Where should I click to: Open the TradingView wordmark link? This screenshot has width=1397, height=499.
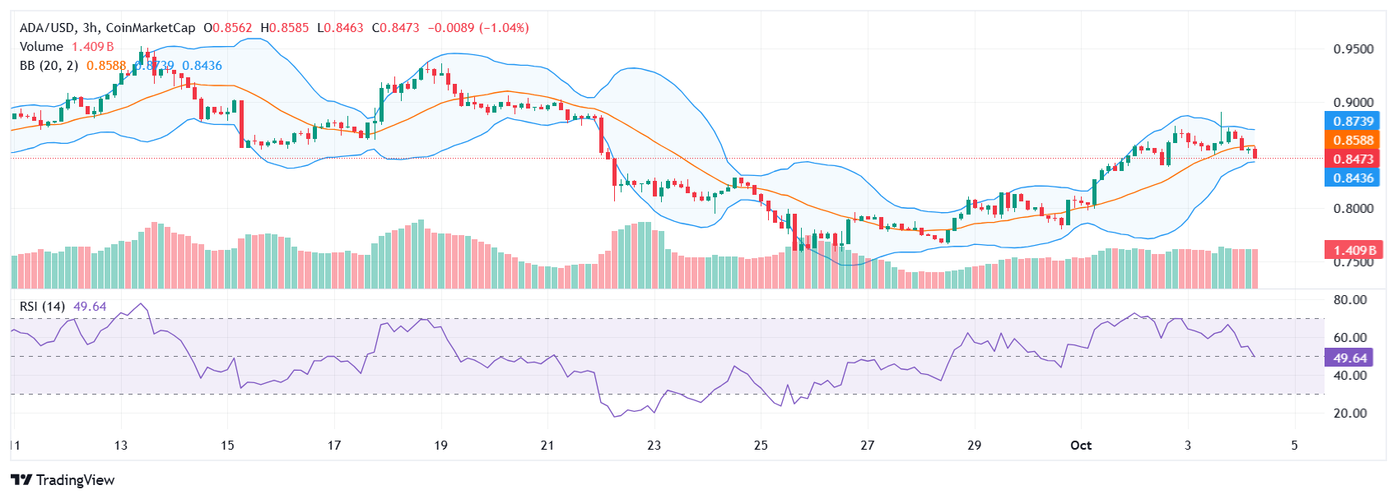pos(75,480)
